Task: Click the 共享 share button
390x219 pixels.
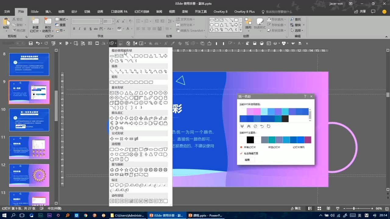Action: pos(360,12)
